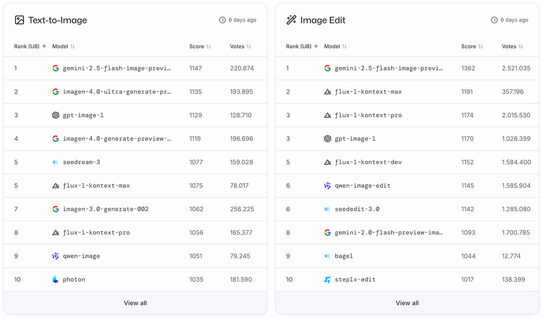Sort the Image Edit table by Votes column icon
543x318 pixels.
[x=521, y=47]
